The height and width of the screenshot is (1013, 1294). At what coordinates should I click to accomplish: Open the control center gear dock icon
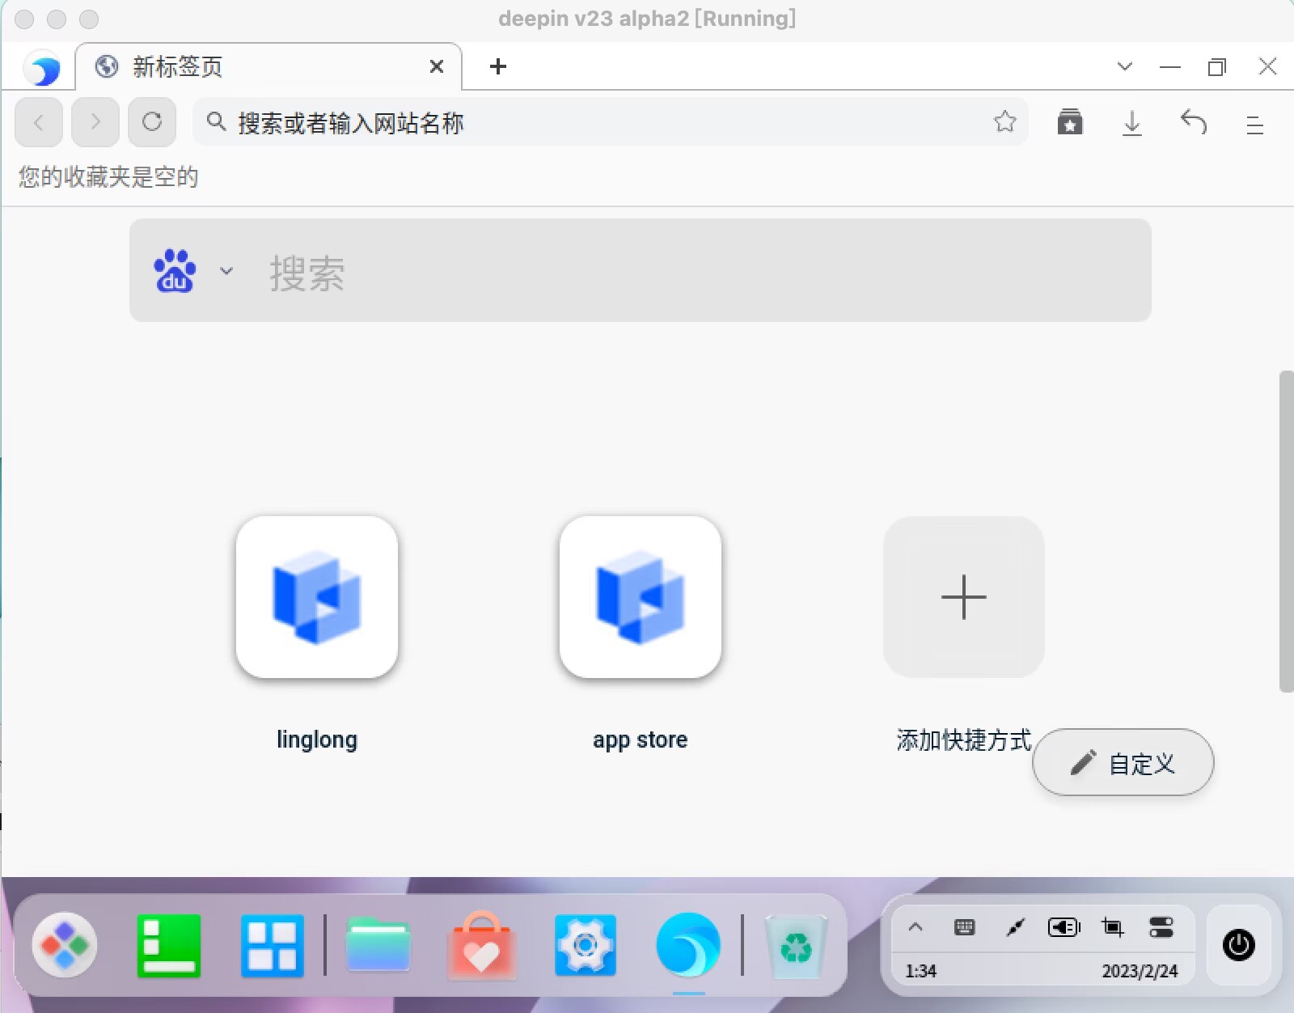coord(586,946)
